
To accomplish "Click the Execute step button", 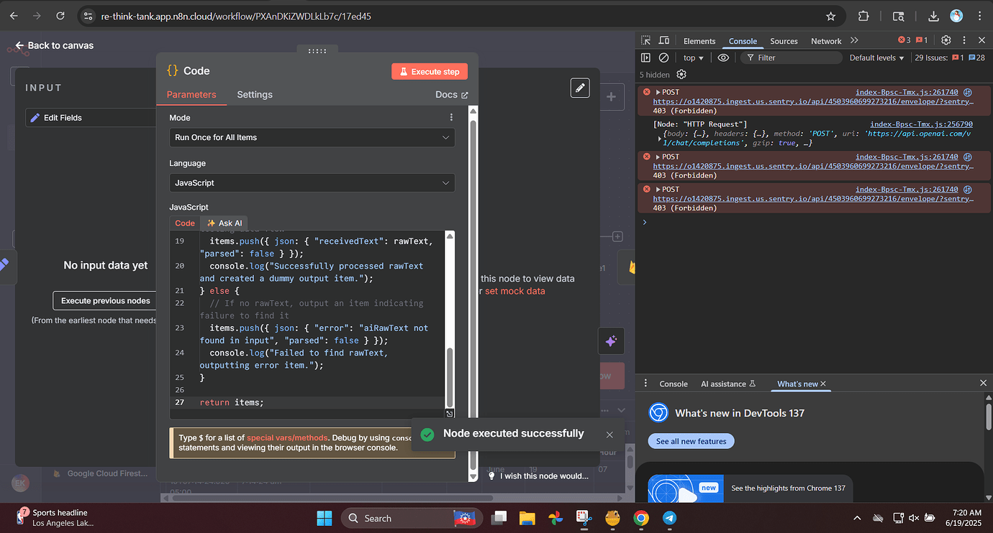I will coord(430,70).
